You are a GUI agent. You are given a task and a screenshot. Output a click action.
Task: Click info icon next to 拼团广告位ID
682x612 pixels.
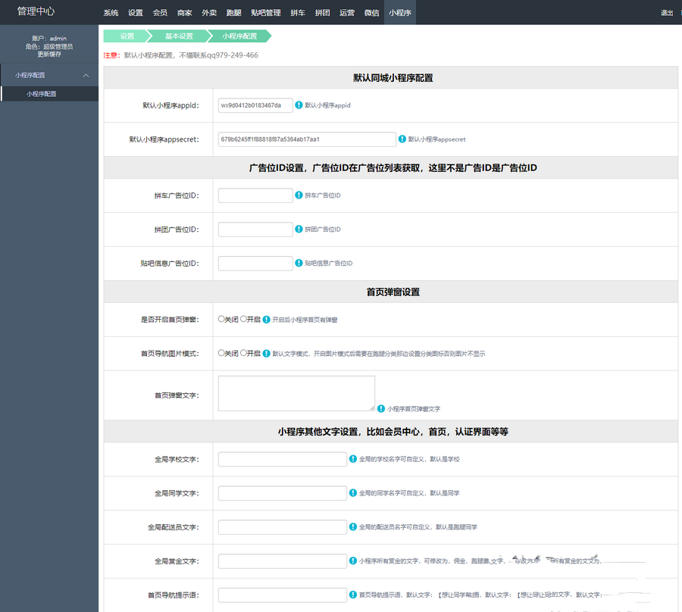[299, 229]
